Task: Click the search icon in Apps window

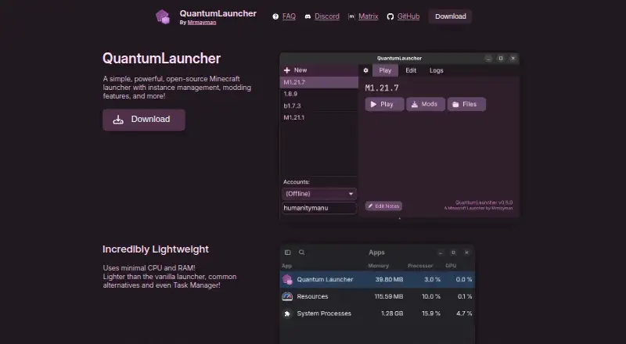Action: 302,253
